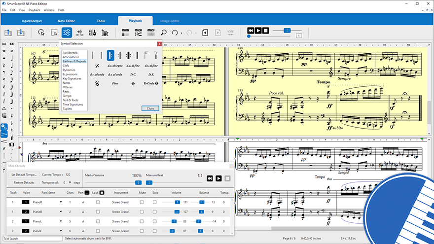Mute the channel 5 PianoL track

coord(142,221)
